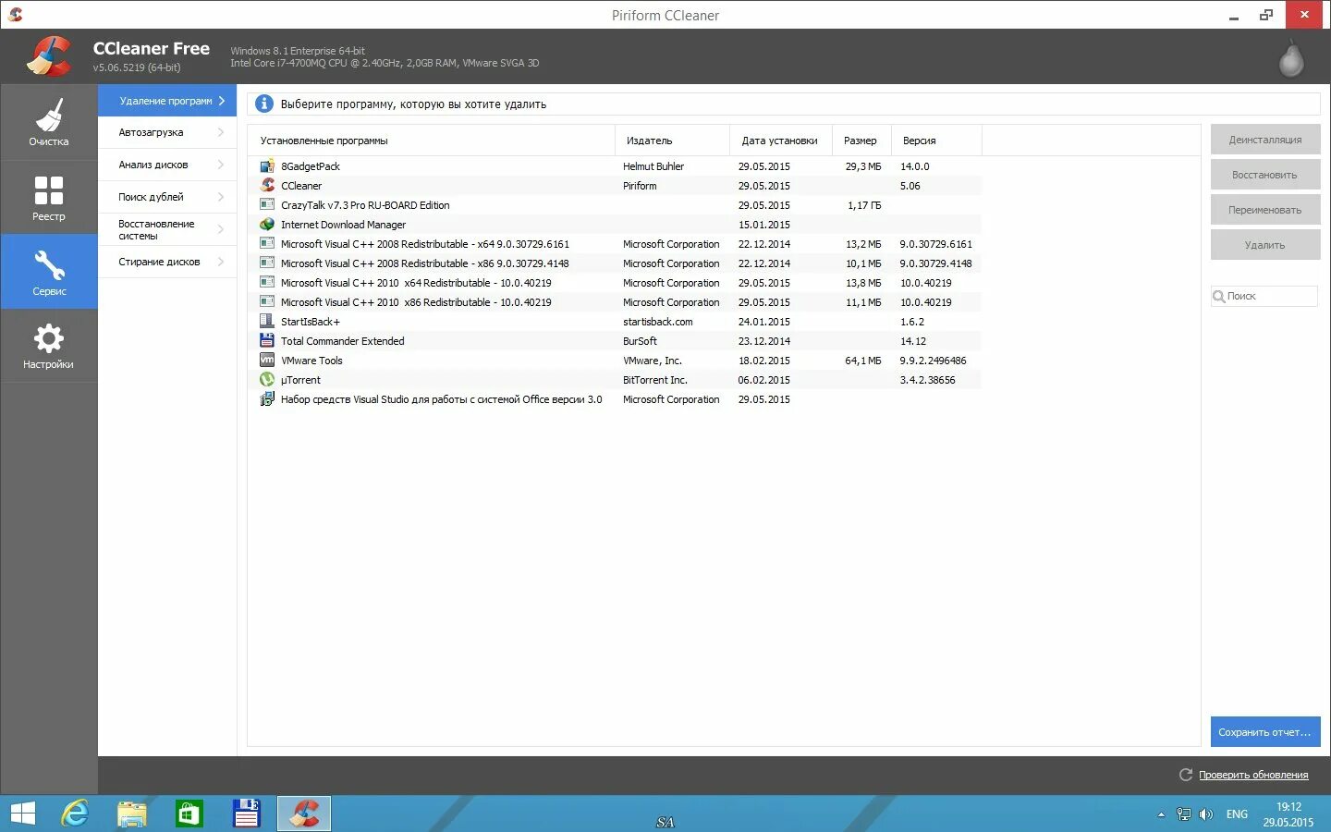Click the CrazyTalk v7.3 Pro icon
The width and height of the screenshot is (1331, 832).
pos(267,205)
